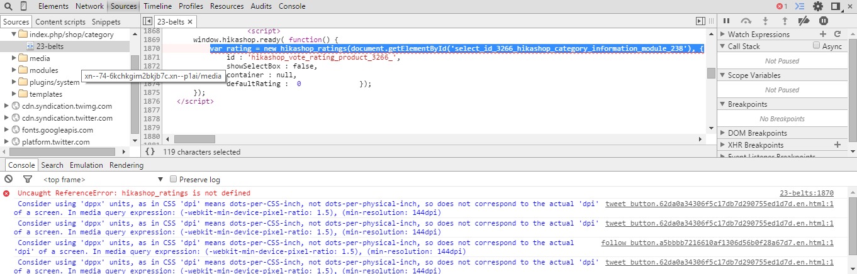This screenshot has height=274, width=857.
Task: Add a watch expression
Action: coord(823,34)
